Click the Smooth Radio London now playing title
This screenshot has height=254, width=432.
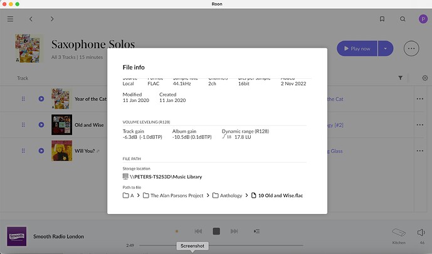58,236
